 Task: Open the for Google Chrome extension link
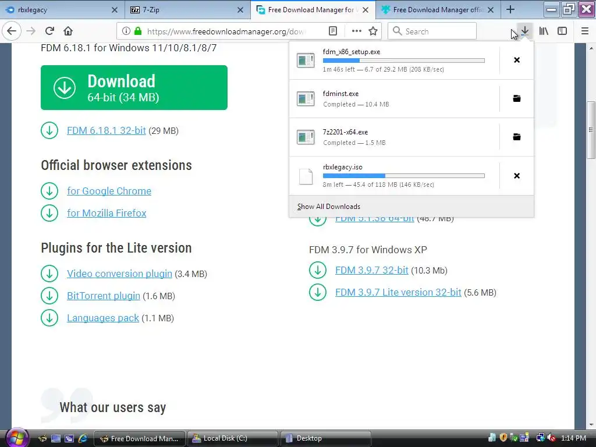click(x=109, y=191)
